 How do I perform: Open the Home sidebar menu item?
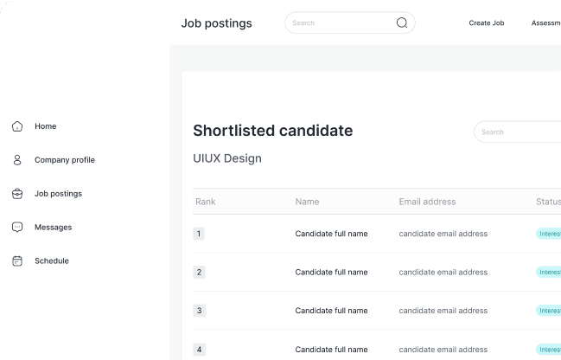[x=45, y=126]
